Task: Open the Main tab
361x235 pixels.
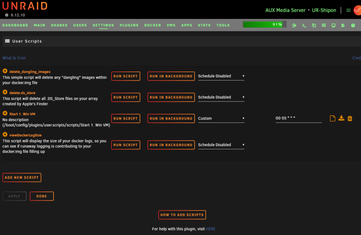Action: 39,25
